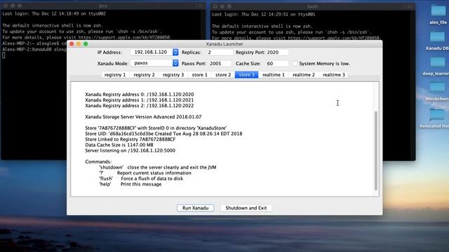This screenshot has width=449, height=252.
Task: Click the left java terminal window title bar
Action: coord(103,6)
